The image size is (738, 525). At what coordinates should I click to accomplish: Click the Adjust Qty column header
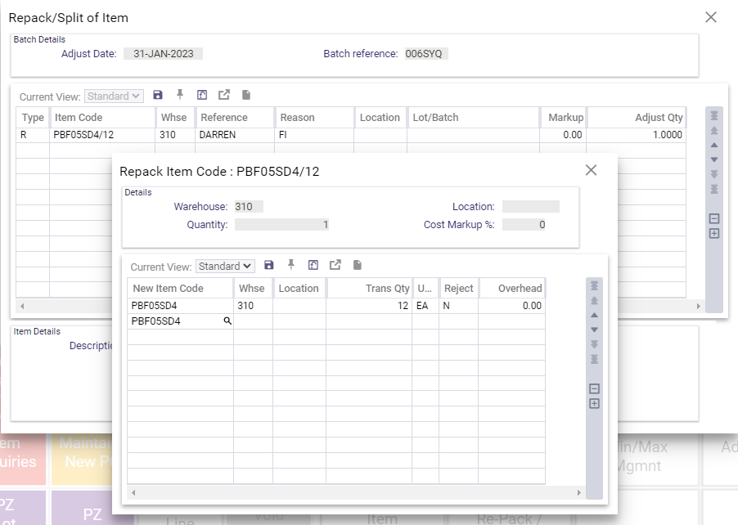(x=636, y=117)
